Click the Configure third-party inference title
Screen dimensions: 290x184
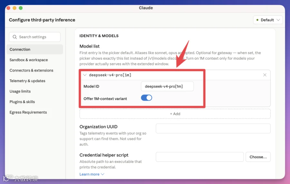click(x=42, y=20)
